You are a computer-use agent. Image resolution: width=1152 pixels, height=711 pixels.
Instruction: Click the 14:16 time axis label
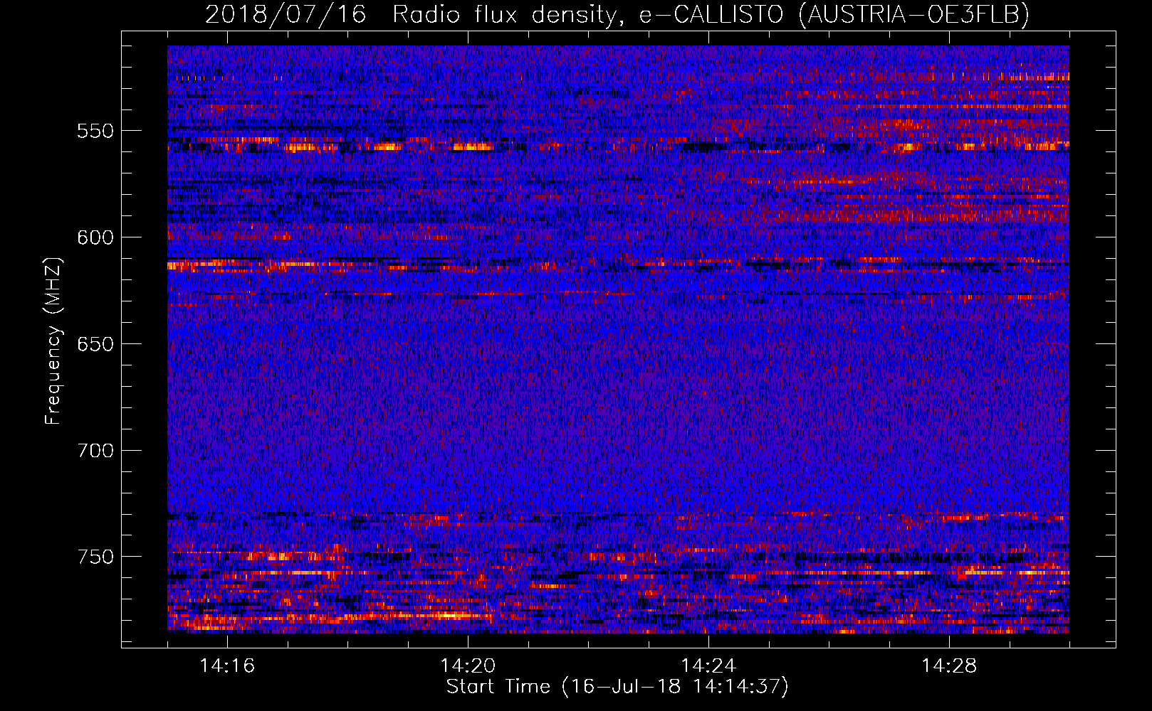coord(227,666)
